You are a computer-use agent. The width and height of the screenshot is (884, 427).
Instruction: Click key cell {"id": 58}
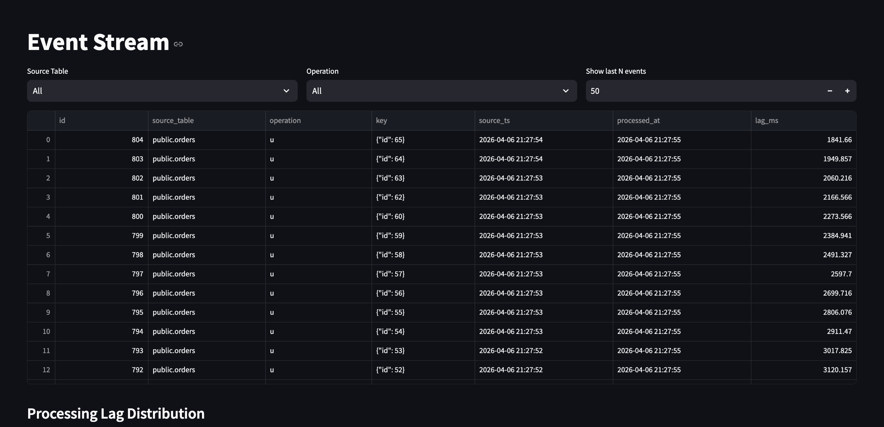(x=423, y=255)
